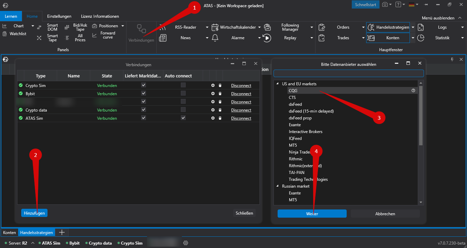The height and width of the screenshot is (248, 467).
Task: Click the Replay playback icon
Action: pyautogui.click(x=267, y=38)
